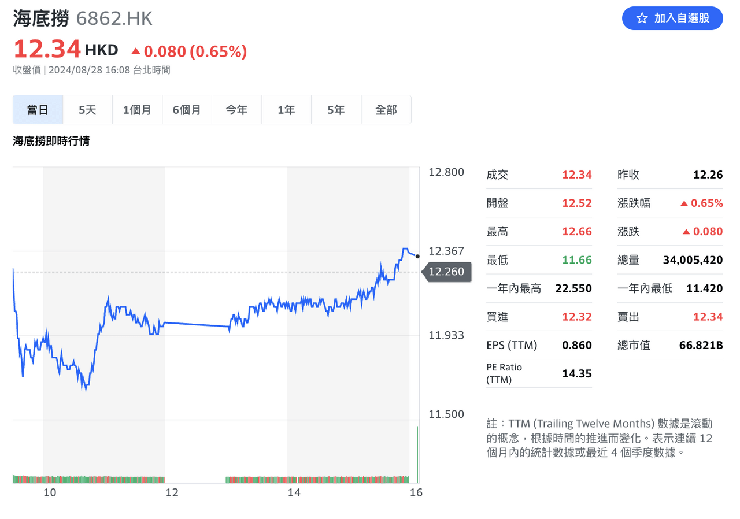Click the 12.367 y-axis label
The image size is (740, 519).
coord(446,251)
